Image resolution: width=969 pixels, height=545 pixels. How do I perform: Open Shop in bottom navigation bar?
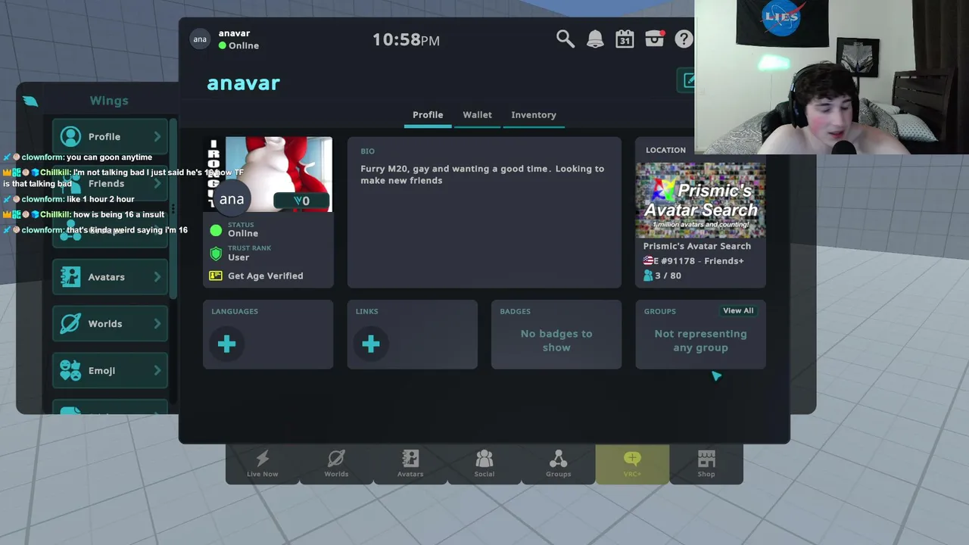(x=706, y=463)
